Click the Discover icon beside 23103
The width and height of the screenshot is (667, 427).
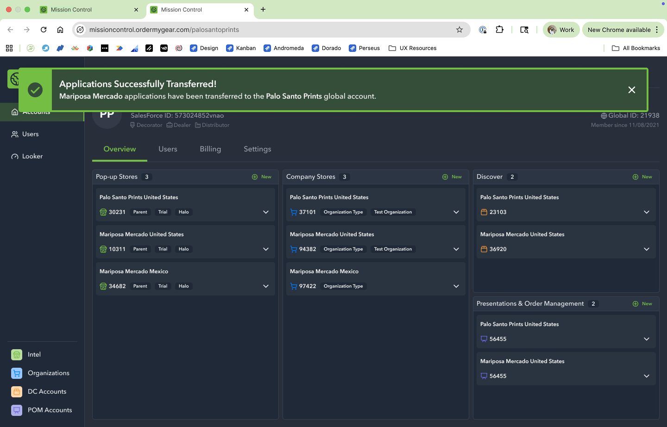point(484,212)
